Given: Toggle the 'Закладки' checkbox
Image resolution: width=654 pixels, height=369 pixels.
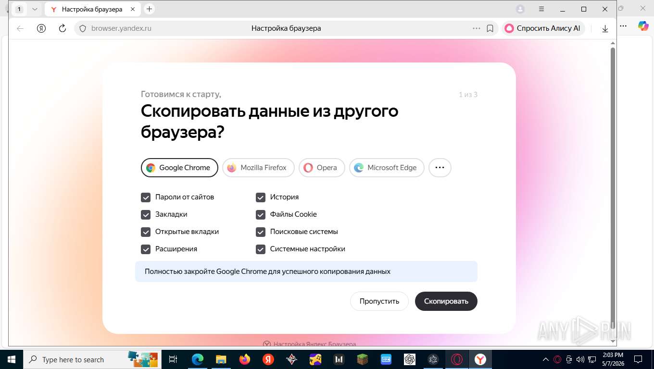Looking at the screenshot, I should (x=146, y=214).
